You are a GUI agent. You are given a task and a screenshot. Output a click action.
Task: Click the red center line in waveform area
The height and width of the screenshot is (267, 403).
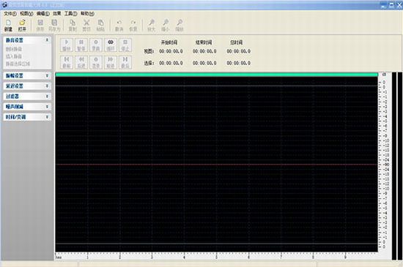coord(216,164)
